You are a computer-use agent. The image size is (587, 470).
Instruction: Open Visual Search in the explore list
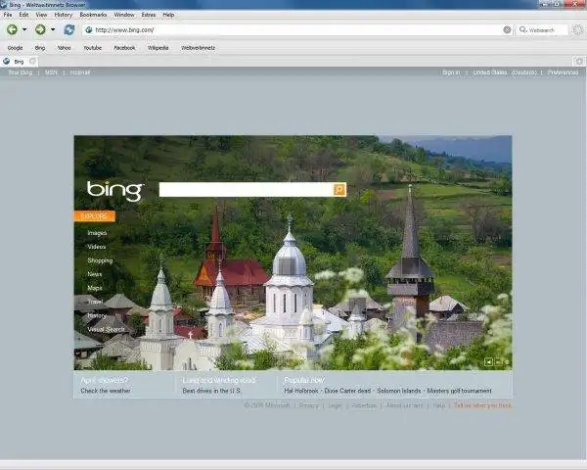click(x=106, y=329)
